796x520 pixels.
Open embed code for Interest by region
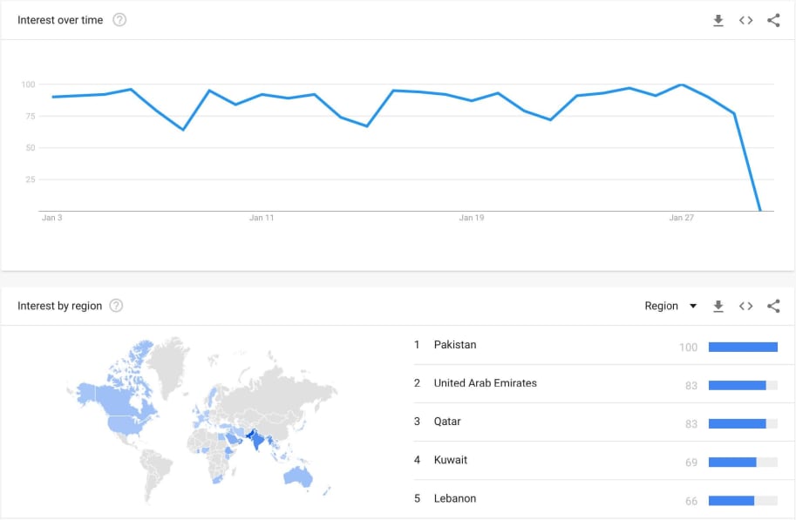[x=745, y=306]
